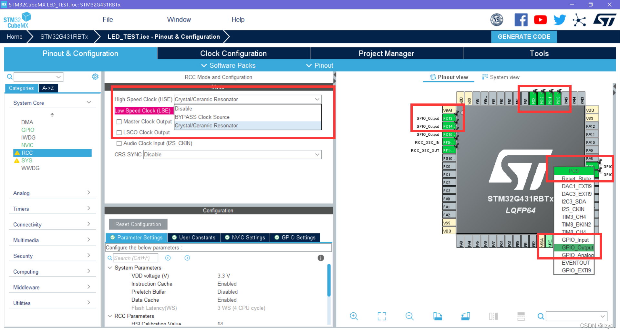Collapse System Parameters tree node
Screen dimensions: 620x332
(110, 268)
